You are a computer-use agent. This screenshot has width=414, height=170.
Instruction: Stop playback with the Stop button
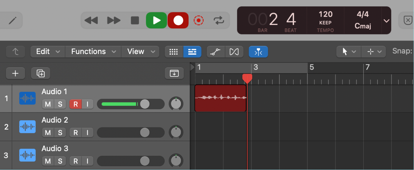click(x=135, y=21)
